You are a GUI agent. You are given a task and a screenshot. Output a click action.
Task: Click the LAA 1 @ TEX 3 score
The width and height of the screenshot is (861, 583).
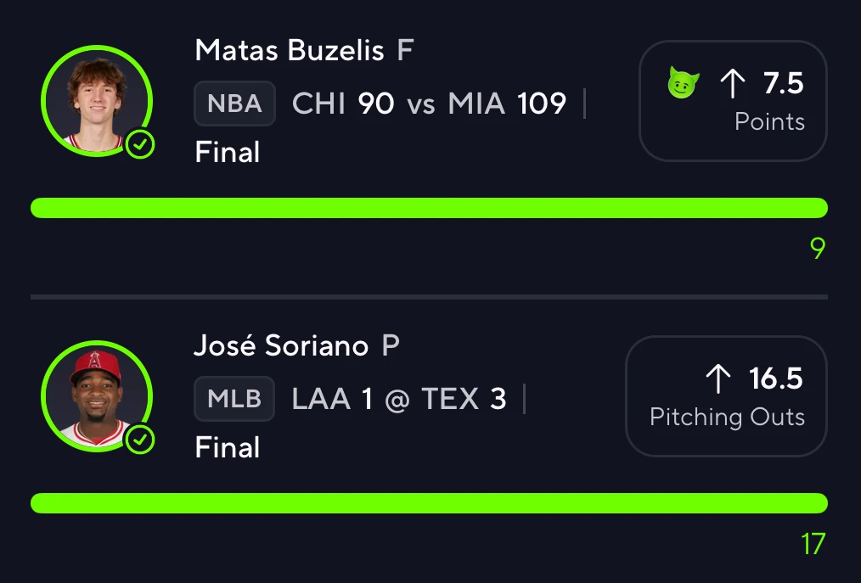pyautogui.click(x=398, y=399)
